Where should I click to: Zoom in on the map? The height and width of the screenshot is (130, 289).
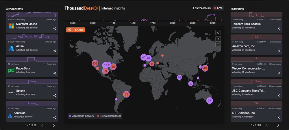tap(218, 39)
